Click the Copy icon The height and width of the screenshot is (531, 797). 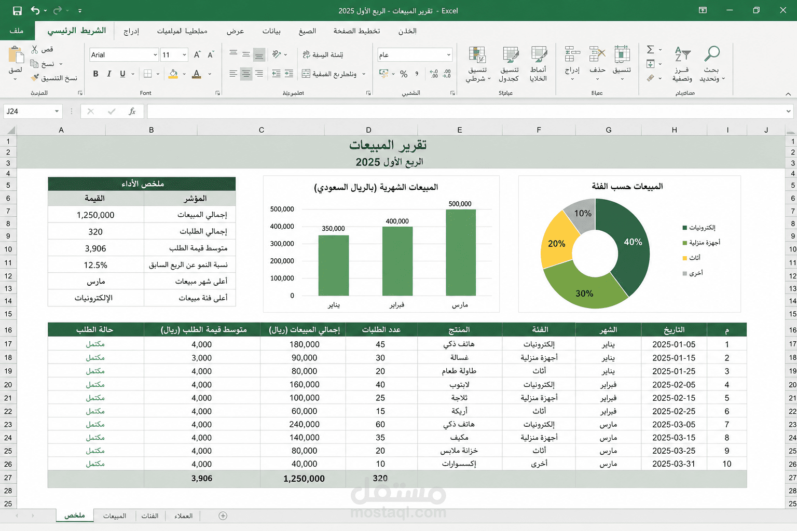[34, 63]
